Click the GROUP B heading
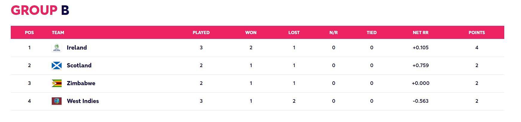 (40, 10)
